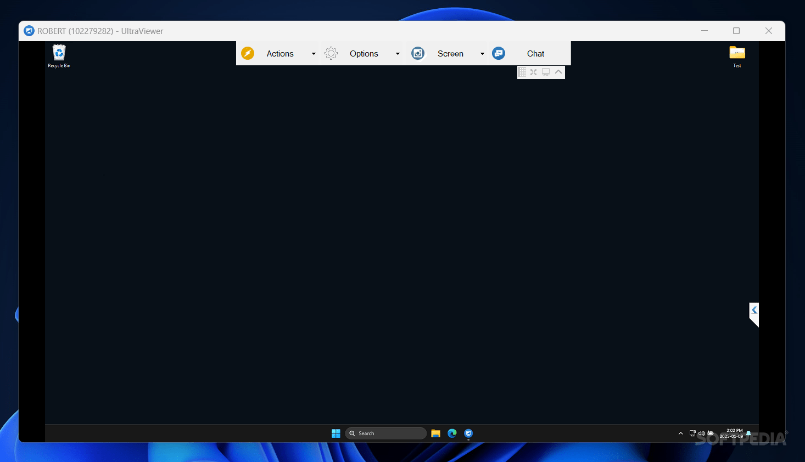Expand the Options dropdown arrow
Screen dimensions: 805x462
click(398, 54)
